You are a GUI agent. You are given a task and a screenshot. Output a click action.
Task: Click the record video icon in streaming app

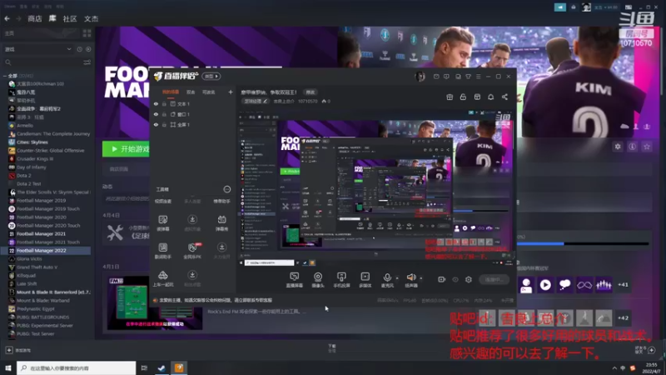442,279
